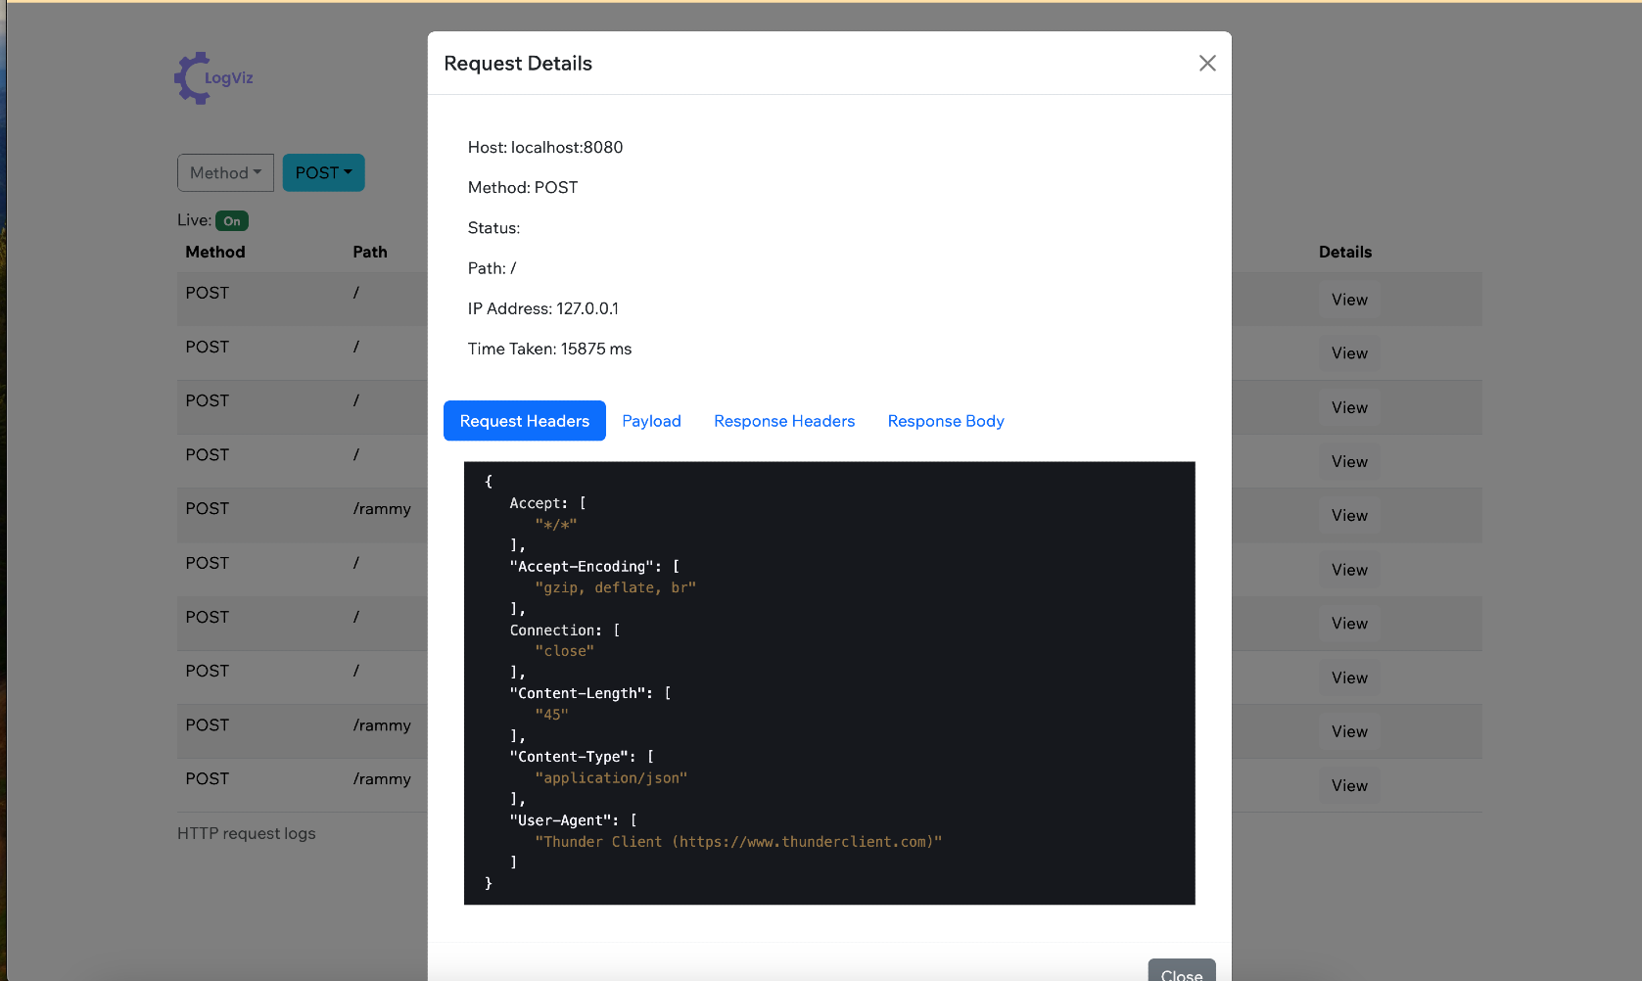
Task: Click View for the fifth log entry
Action: point(1348,515)
